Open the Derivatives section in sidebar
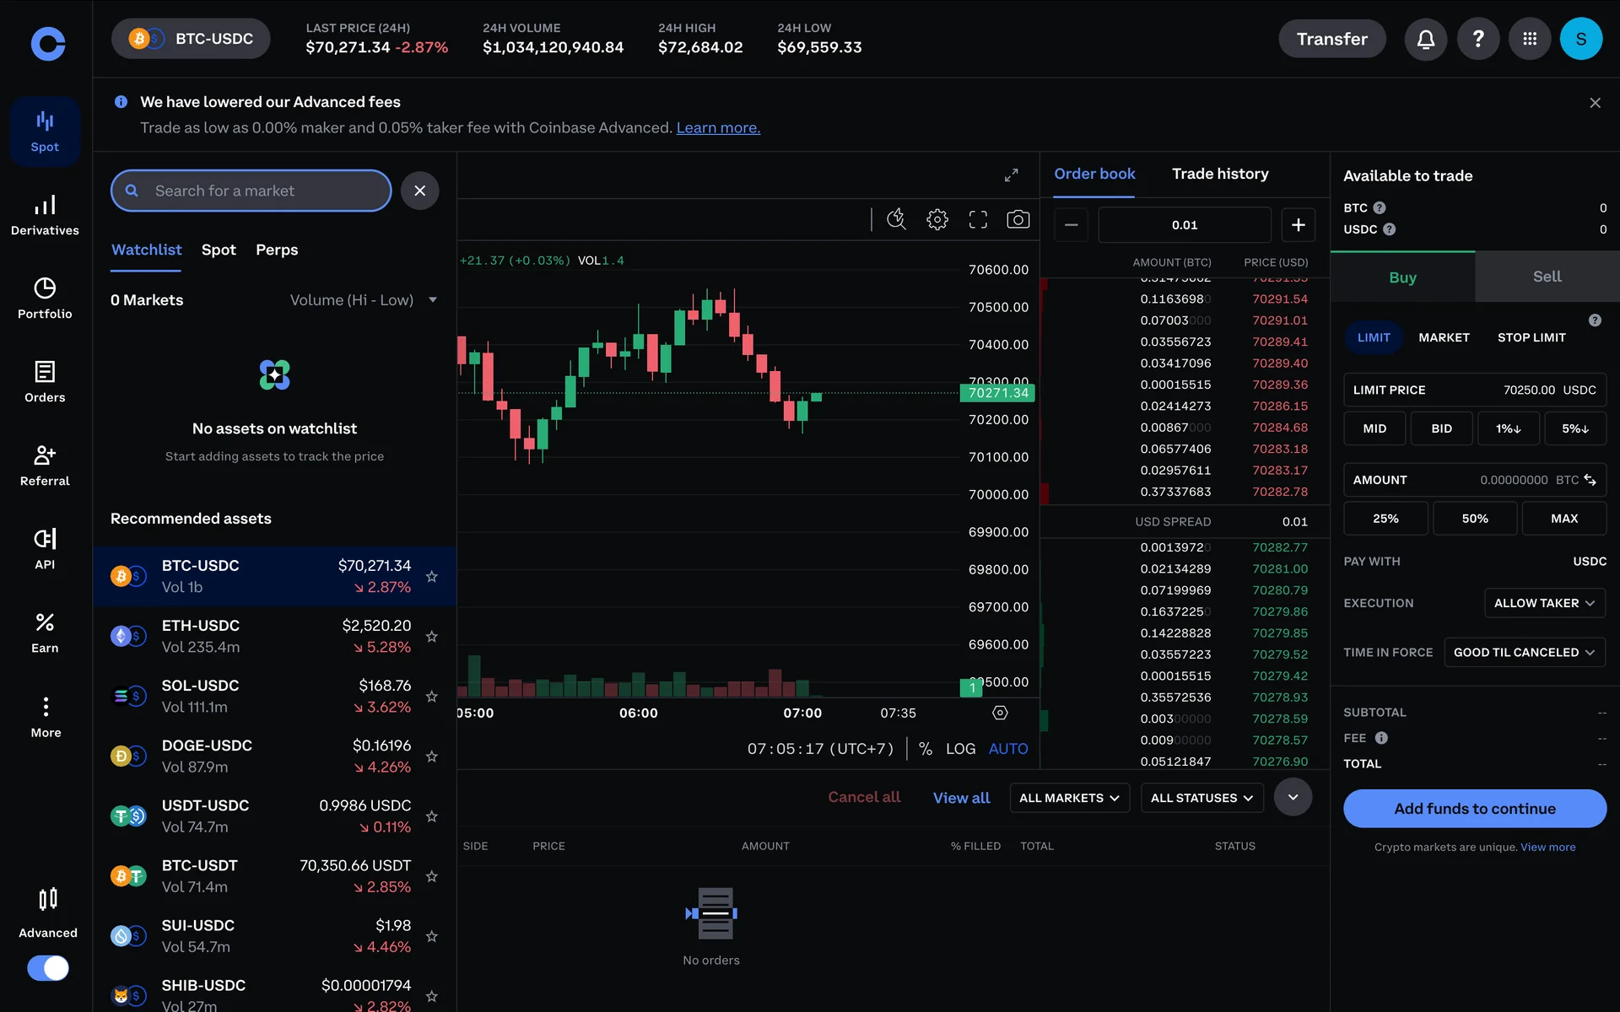The image size is (1620, 1012). coord(45,215)
